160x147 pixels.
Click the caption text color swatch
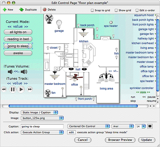coord(150,126)
